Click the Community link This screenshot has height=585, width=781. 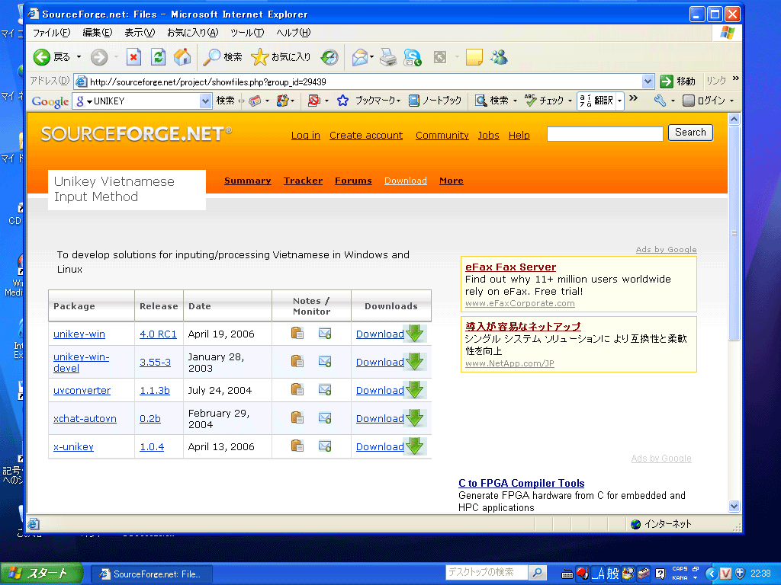(x=442, y=136)
